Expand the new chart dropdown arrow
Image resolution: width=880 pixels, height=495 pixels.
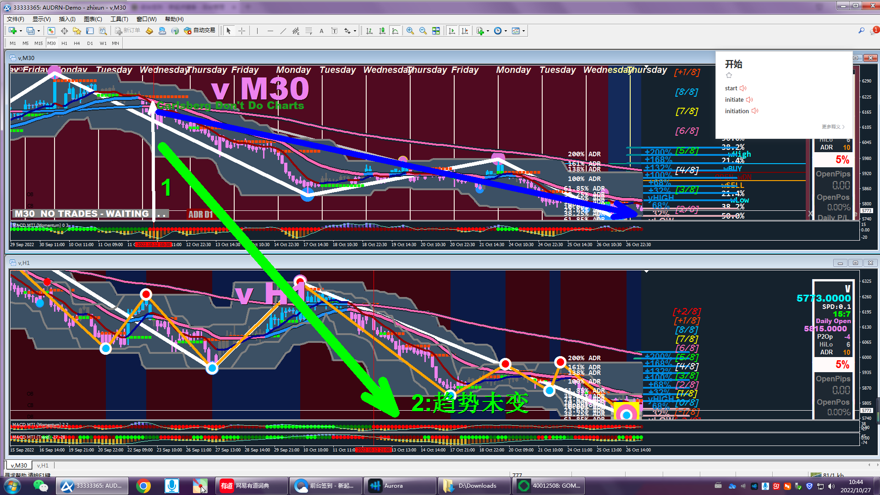point(21,31)
